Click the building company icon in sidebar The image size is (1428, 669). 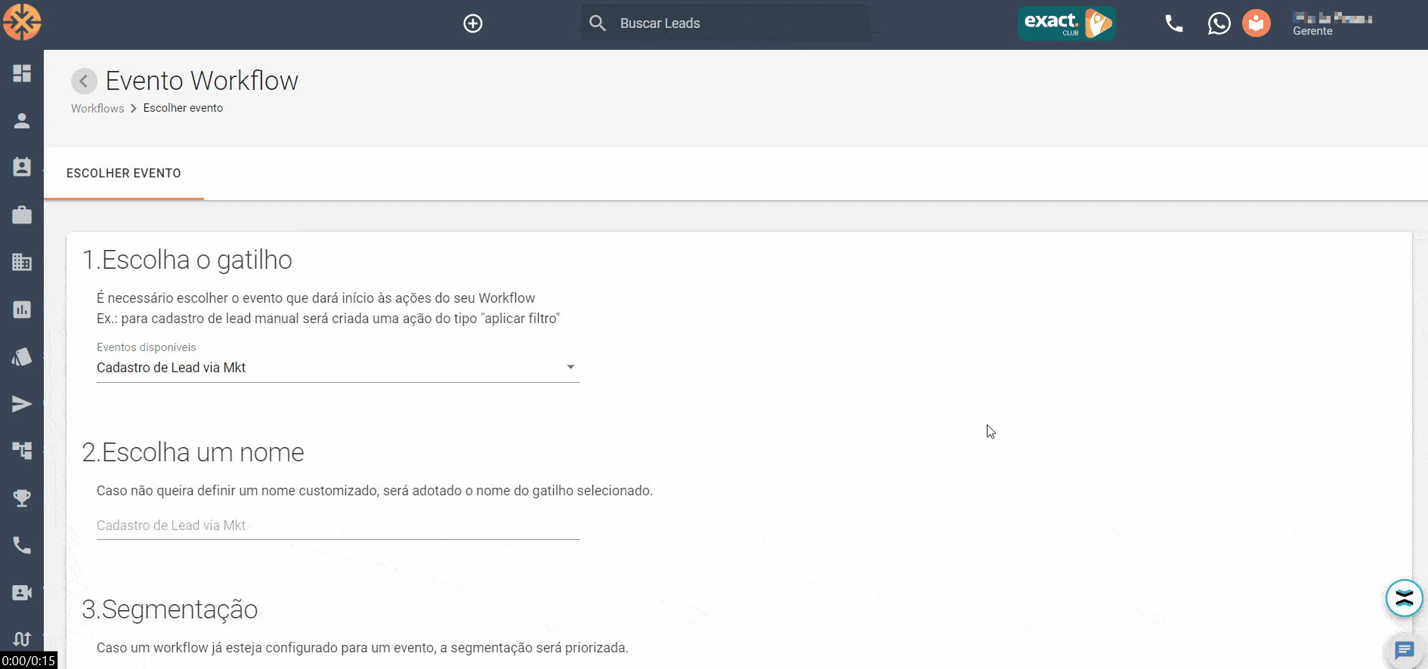click(22, 262)
